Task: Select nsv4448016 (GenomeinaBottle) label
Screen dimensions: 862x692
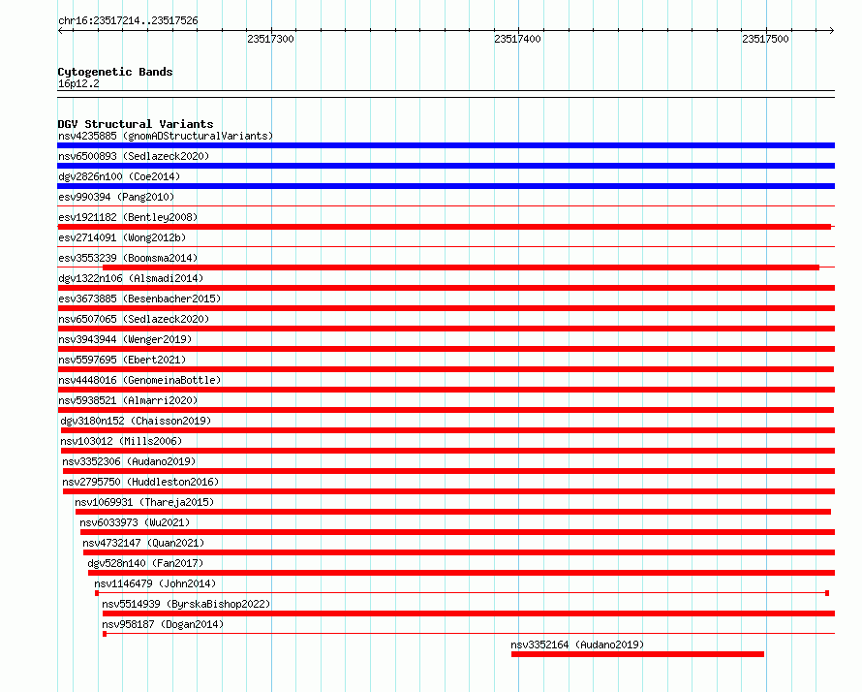Action: (x=139, y=380)
